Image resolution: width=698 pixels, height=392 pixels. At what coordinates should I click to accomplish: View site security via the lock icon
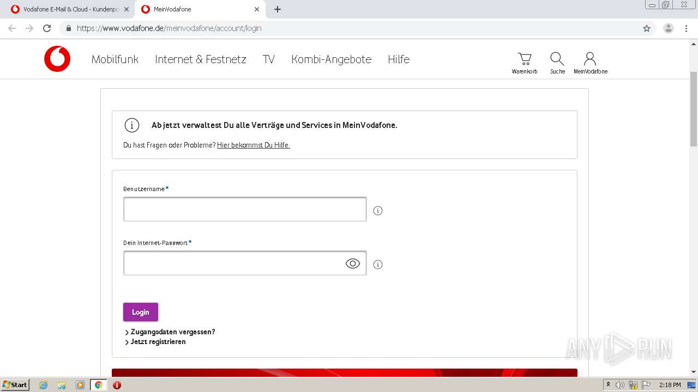point(69,28)
